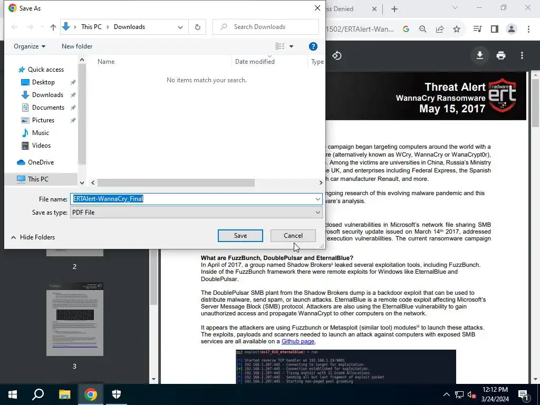Click Save in the Save As dialog

(240, 236)
